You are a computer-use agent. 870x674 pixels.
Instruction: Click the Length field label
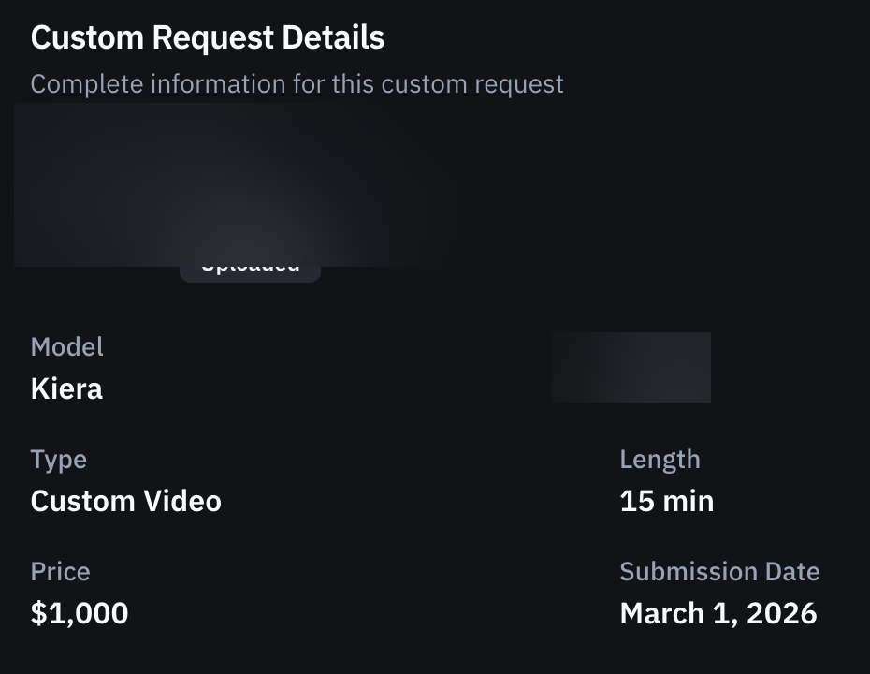[x=660, y=459]
